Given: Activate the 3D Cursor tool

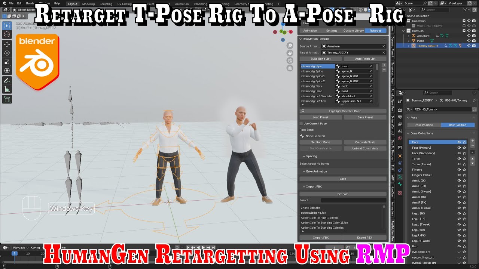Looking at the screenshot, I should (7, 34).
